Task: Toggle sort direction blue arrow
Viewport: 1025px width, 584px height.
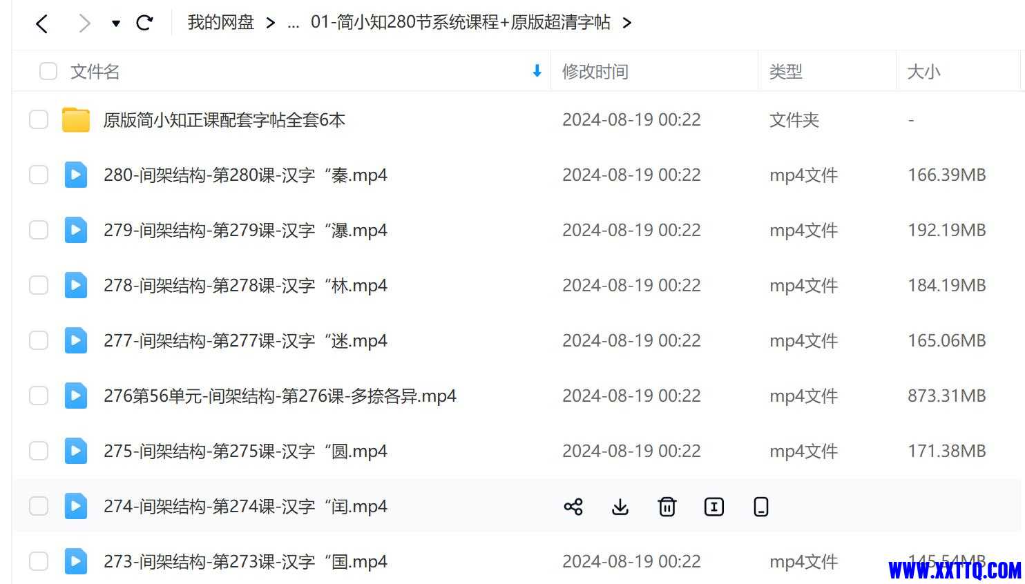Action: click(x=537, y=70)
